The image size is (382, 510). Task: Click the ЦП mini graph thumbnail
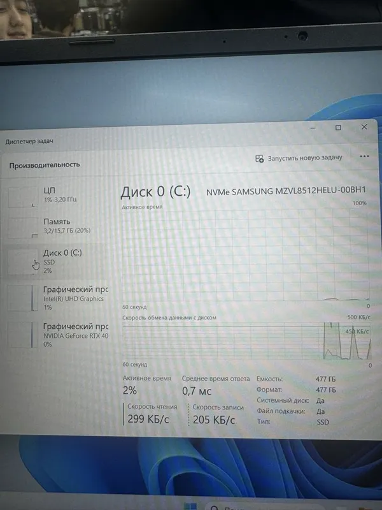[x=23, y=197]
